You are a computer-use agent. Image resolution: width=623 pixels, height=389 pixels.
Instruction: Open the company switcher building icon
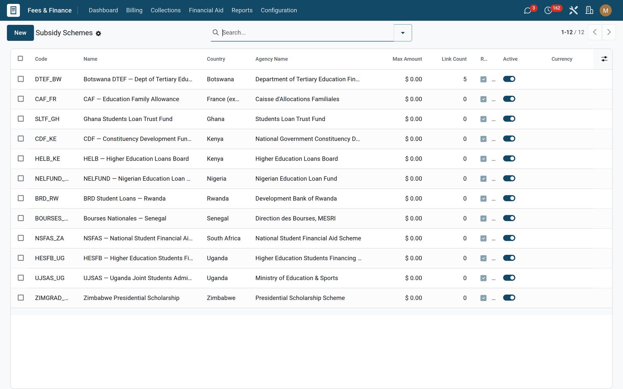coord(590,11)
